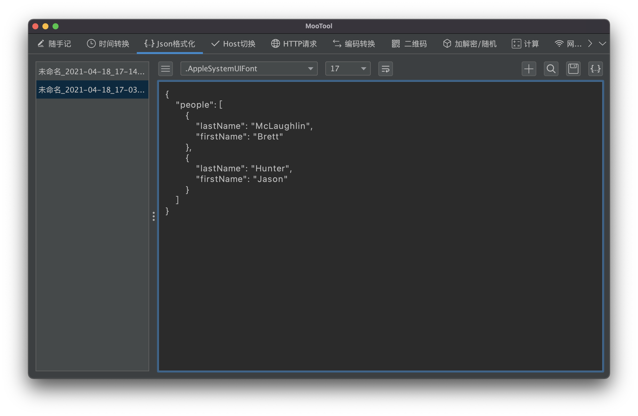This screenshot has width=638, height=416.
Task: Toggle word wrap in the editor
Action: [x=385, y=69]
